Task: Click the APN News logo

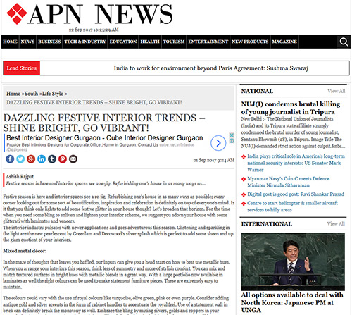Action: tap(89, 14)
